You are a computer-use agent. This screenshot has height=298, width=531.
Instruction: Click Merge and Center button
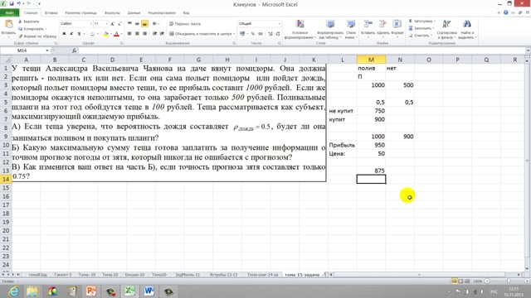[202, 34]
